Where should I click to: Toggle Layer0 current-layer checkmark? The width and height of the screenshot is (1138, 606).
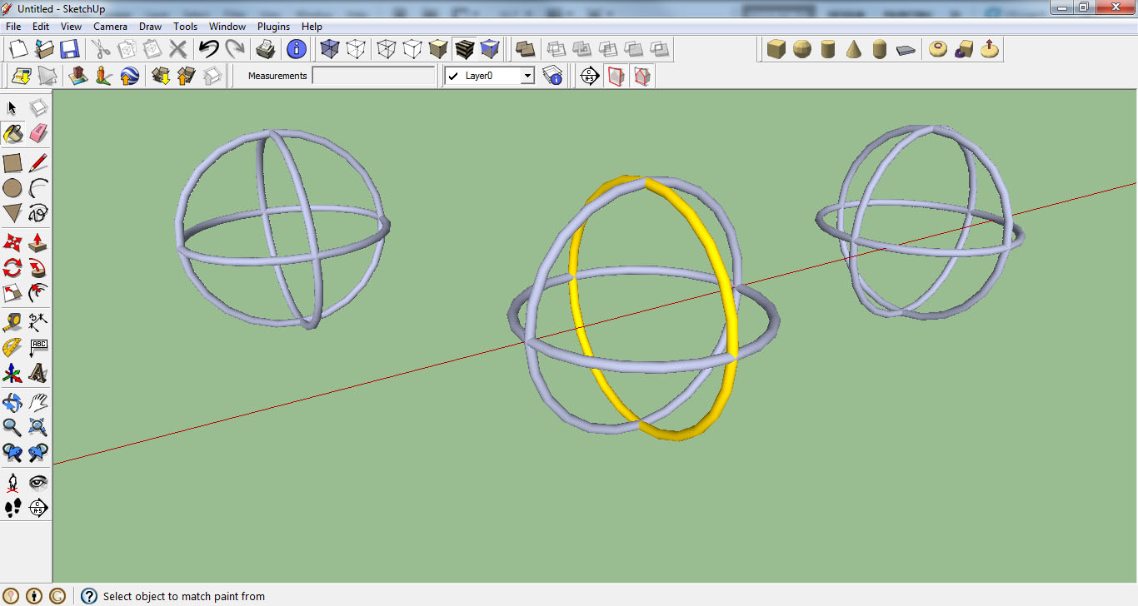pyautogui.click(x=453, y=76)
